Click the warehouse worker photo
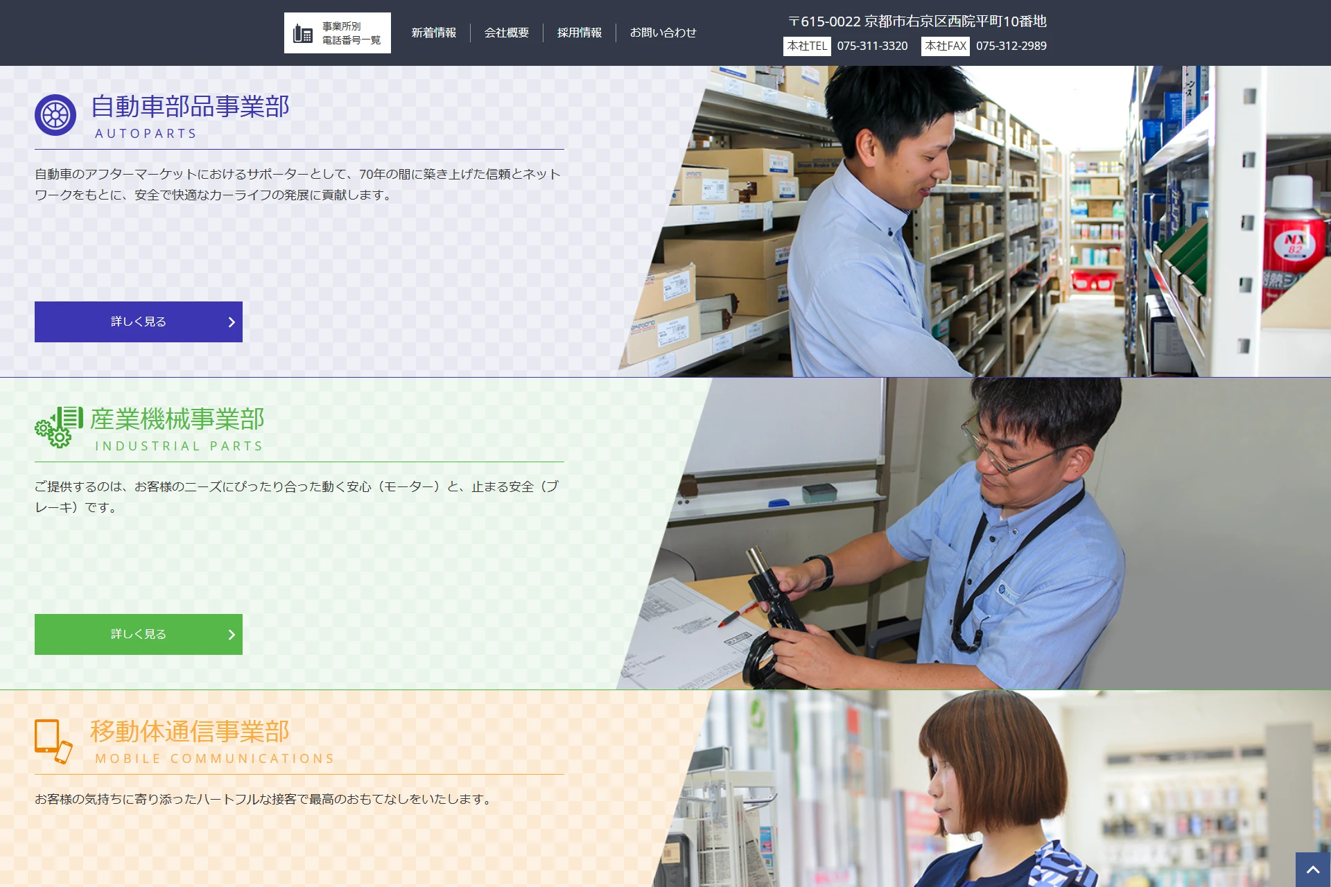Viewport: 1331px width, 887px height. (x=971, y=222)
